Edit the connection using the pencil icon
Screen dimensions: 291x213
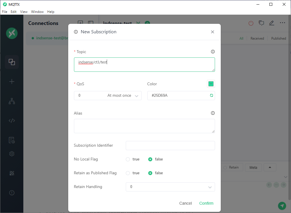point(271,23)
